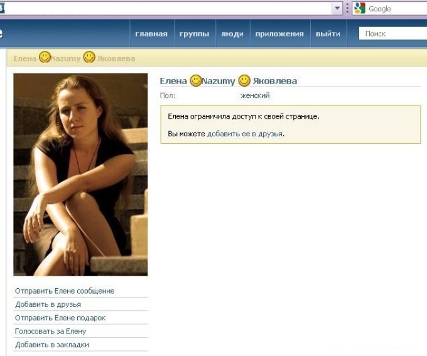Image resolution: width=427 pixels, height=356 pixels.
Task: Click the toolbar grip dots beside the Google box
Action: pyautogui.click(x=347, y=8)
